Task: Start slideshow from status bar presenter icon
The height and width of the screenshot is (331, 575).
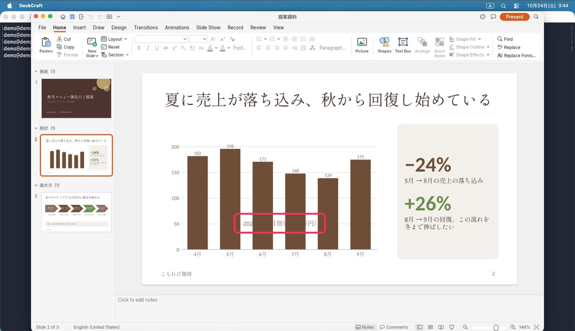Action: (x=452, y=327)
